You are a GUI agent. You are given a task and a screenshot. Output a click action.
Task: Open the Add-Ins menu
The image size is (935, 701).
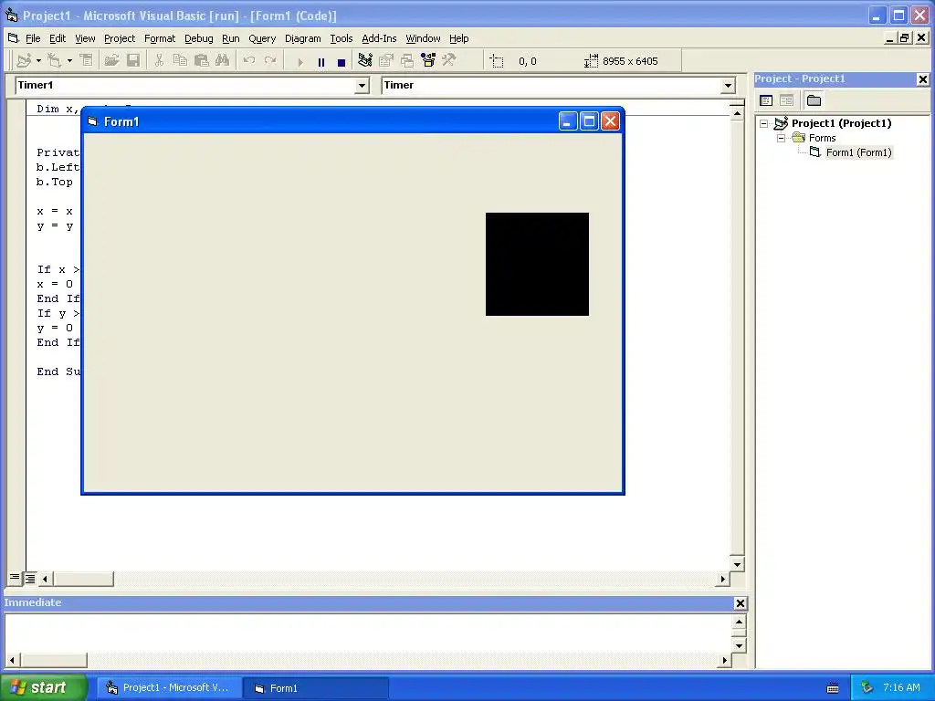coord(379,38)
